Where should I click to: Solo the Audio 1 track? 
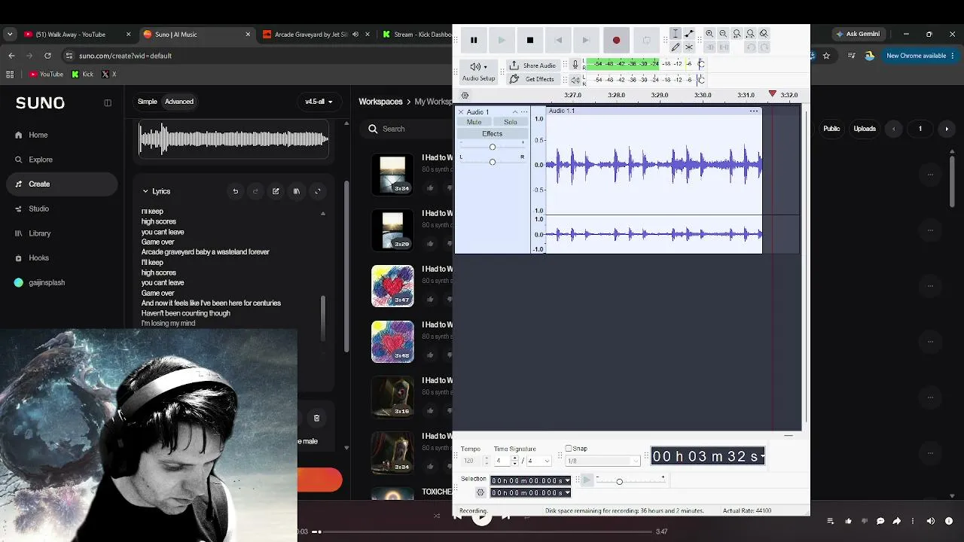(511, 122)
